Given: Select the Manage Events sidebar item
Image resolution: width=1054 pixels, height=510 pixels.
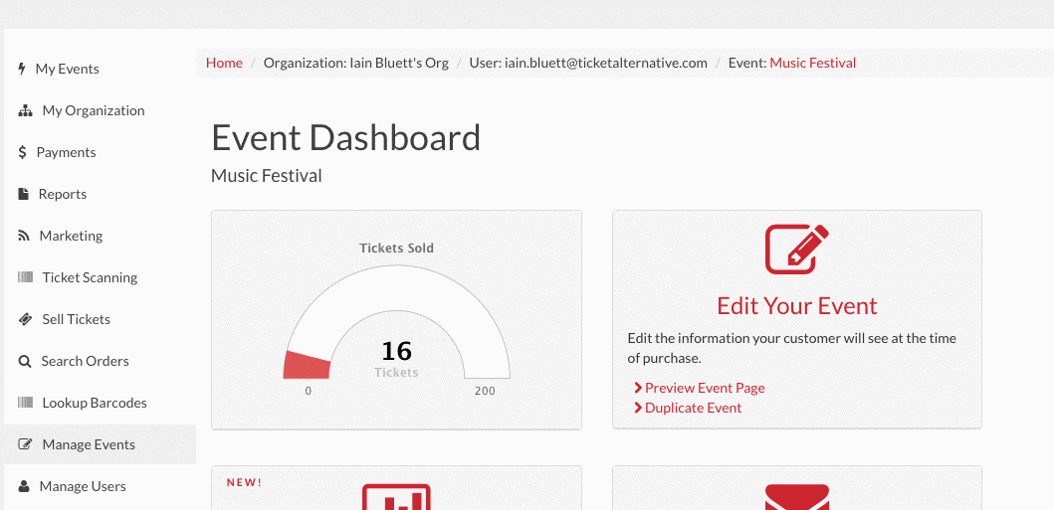Looking at the screenshot, I should 101,444.
